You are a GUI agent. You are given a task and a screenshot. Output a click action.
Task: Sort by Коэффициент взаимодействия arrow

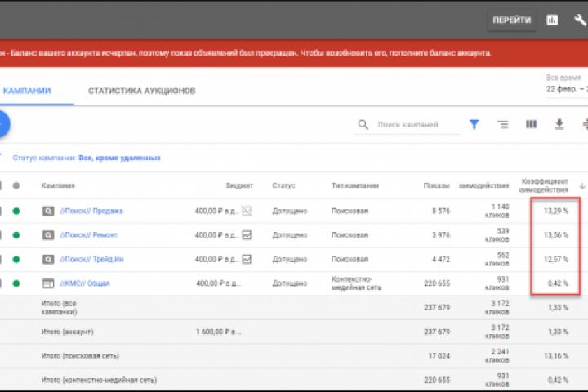click(x=582, y=186)
